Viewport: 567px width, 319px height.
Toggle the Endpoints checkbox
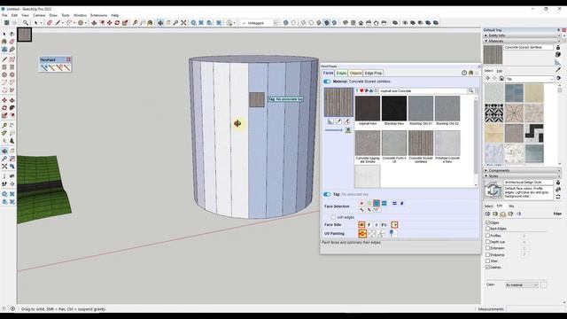point(487,254)
